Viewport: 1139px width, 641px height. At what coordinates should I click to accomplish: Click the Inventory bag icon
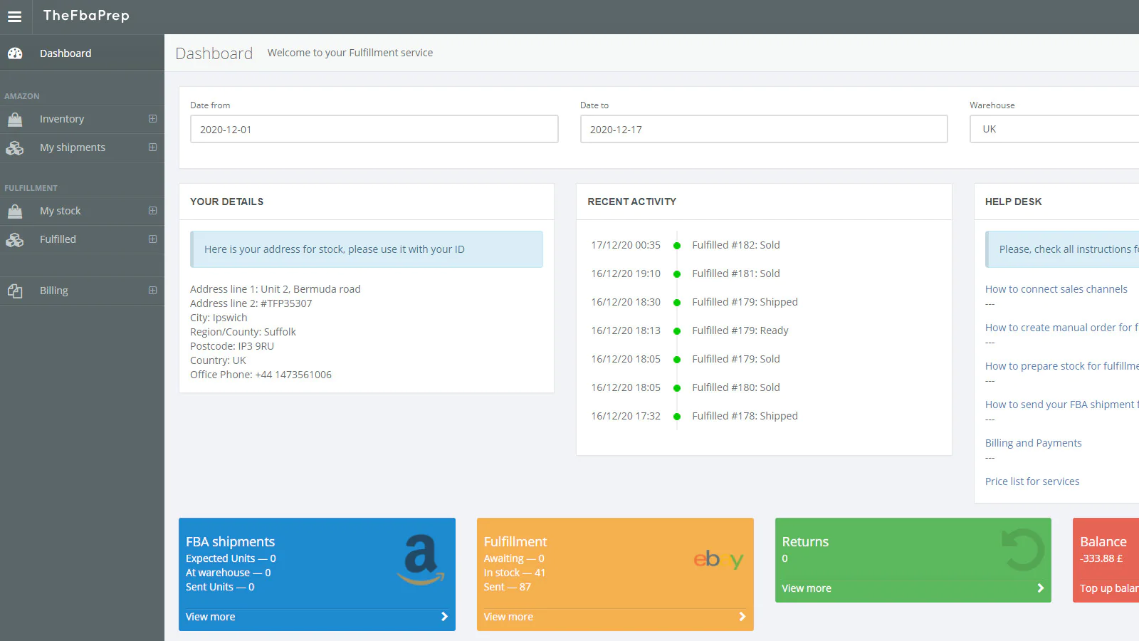tap(15, 119)
